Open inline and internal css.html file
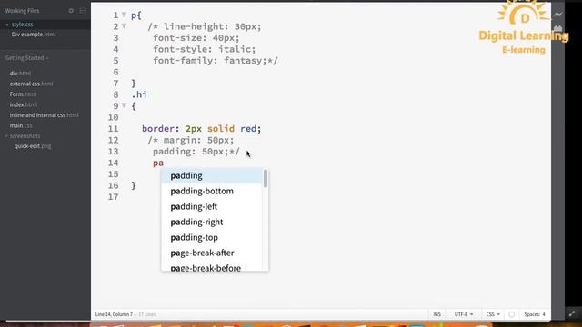This screenshot has width=582, height=327. click(45, 115)
